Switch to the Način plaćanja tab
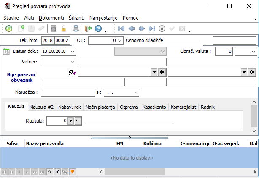 [x=100, y=107]
